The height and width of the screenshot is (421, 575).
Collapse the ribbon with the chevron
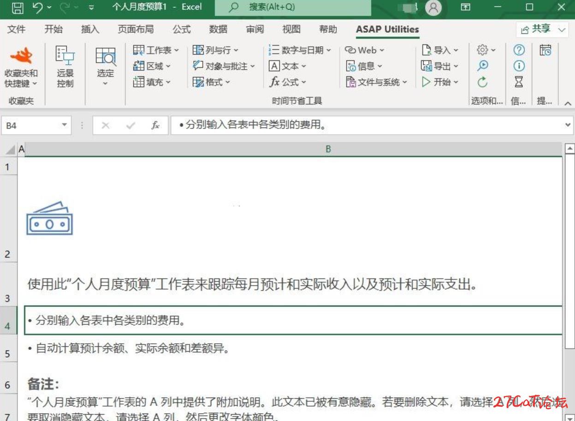pos(568,102)
